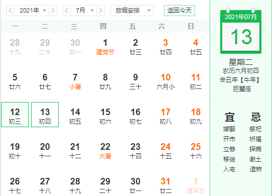Viewport: 272px width, 196px height.
Task: Click 辛丑年【牛年】 text
Action: click(241, 80)
